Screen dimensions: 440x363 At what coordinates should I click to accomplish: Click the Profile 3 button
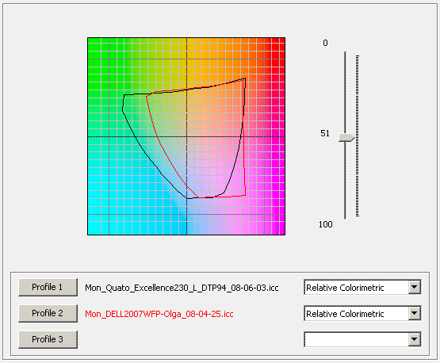pos(48,339)
